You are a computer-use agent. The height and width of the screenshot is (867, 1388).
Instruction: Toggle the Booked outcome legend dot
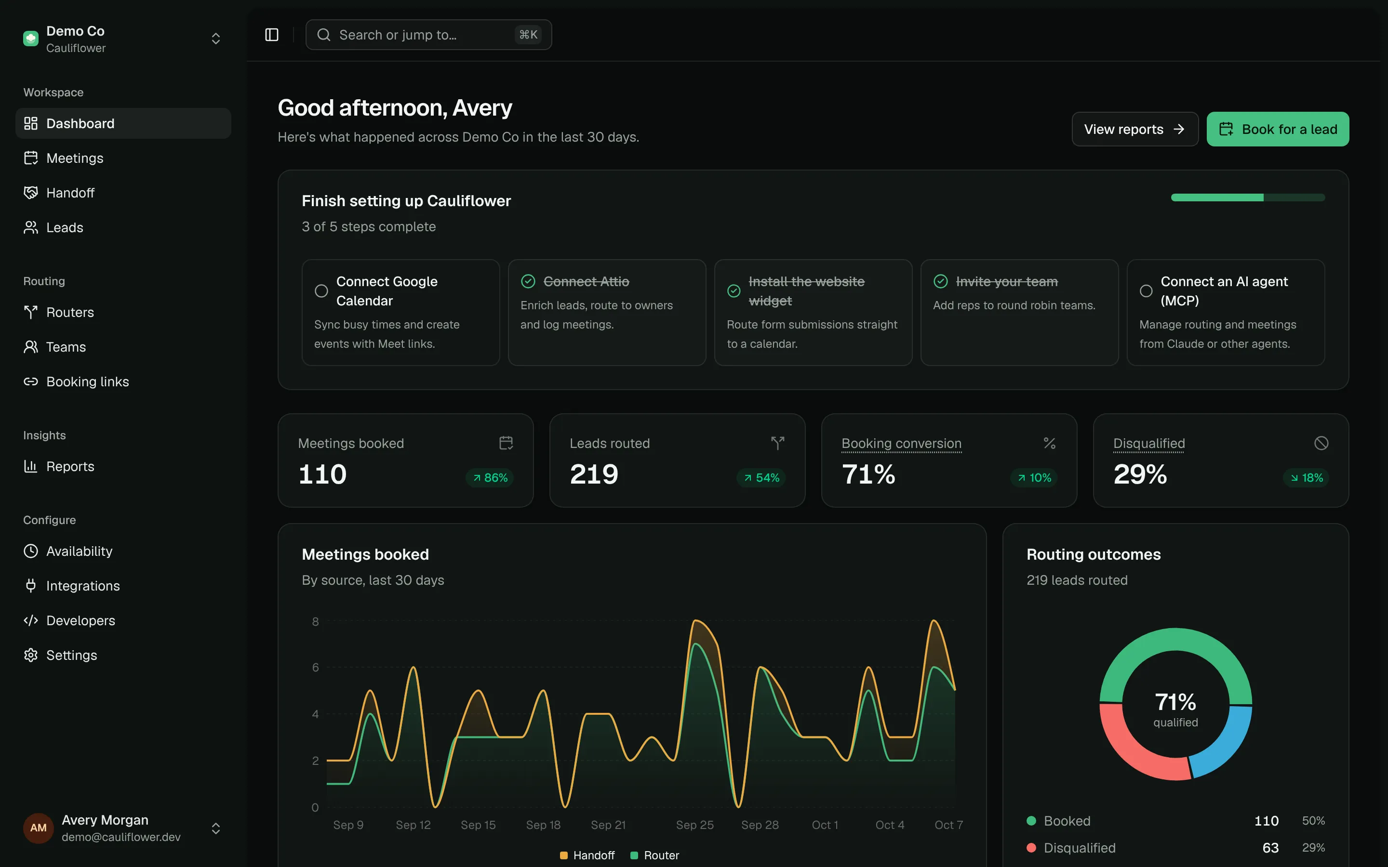click(x=1031, y=821)
